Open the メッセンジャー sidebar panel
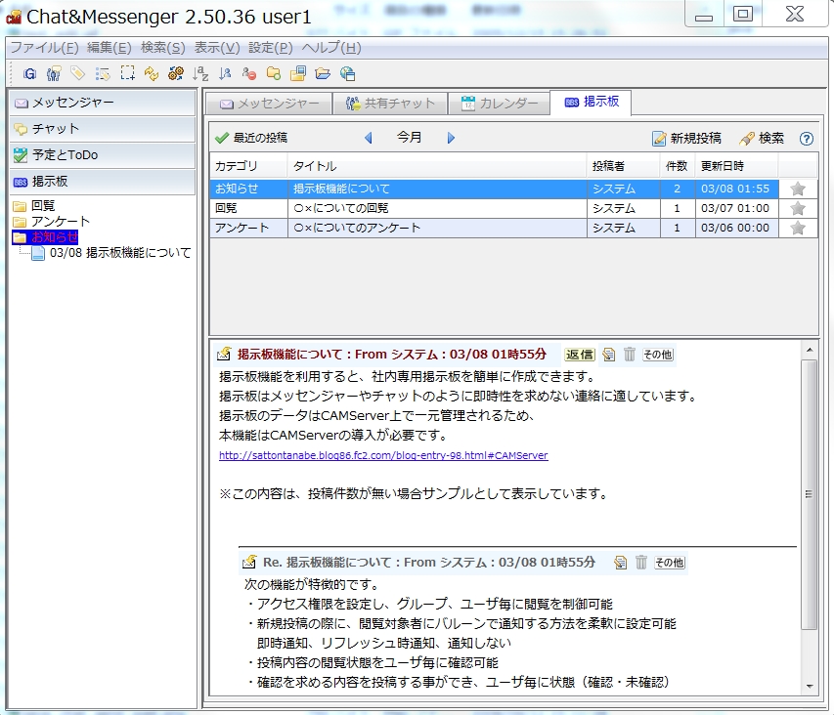 103,103
